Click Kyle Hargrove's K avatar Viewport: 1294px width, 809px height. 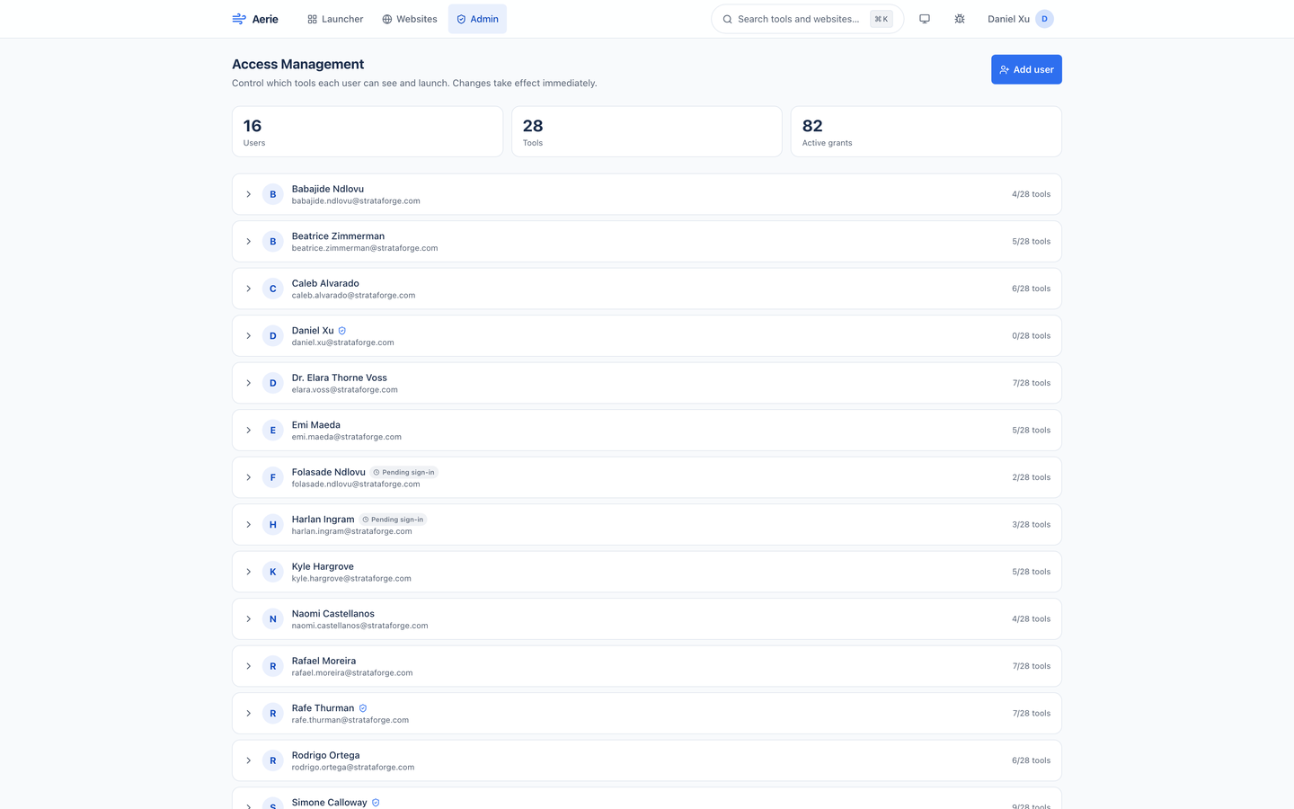(273, 572)
